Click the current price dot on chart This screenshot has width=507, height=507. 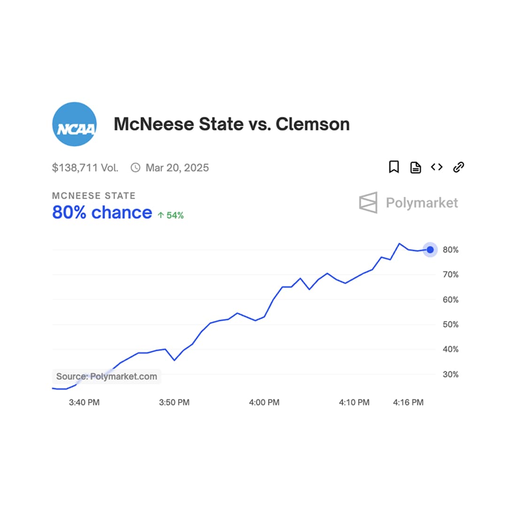pyautogui.click(x=430, y=250)
